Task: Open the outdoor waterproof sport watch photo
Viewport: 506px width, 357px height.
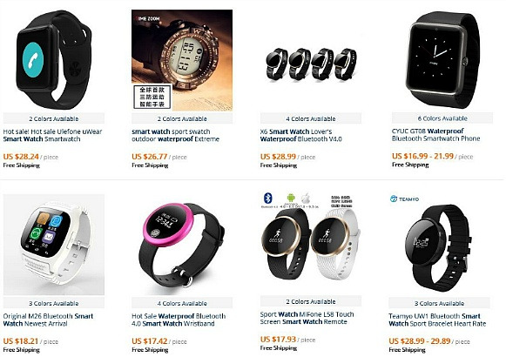Action: click(182, 60)
